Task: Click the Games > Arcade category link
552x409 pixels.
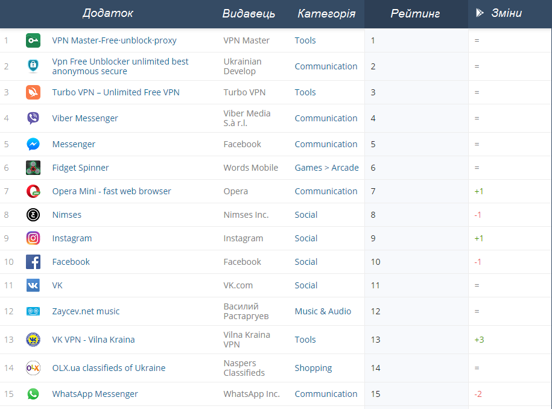Action: point(327,168)
